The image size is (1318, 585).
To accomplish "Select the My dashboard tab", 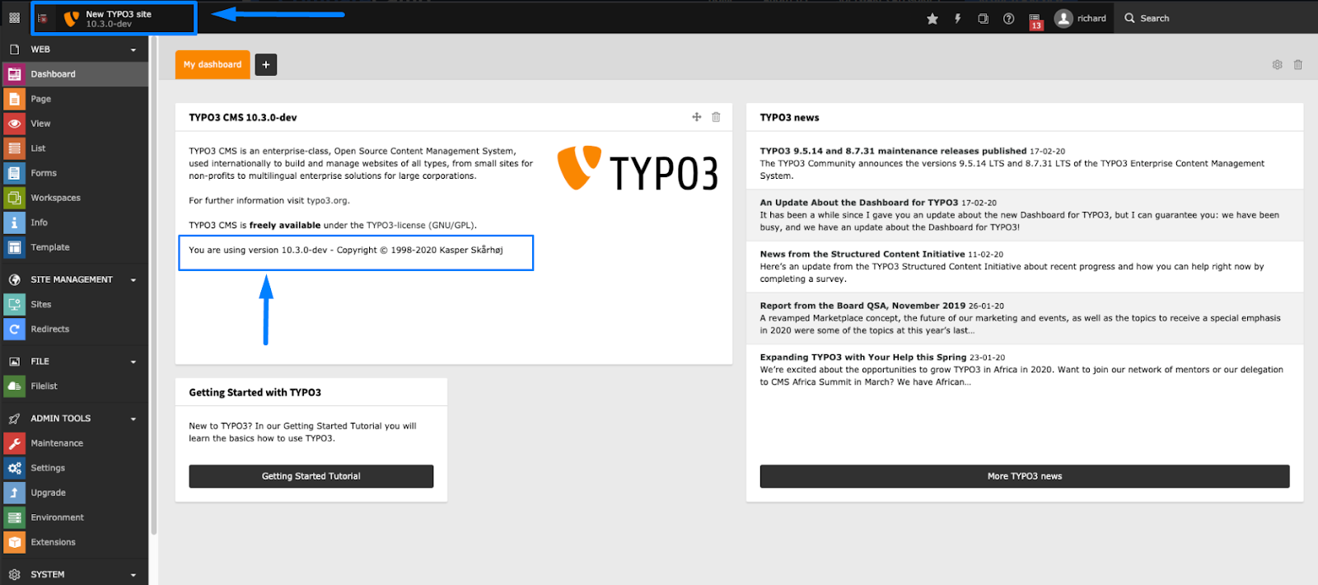I will click(213, 64).
